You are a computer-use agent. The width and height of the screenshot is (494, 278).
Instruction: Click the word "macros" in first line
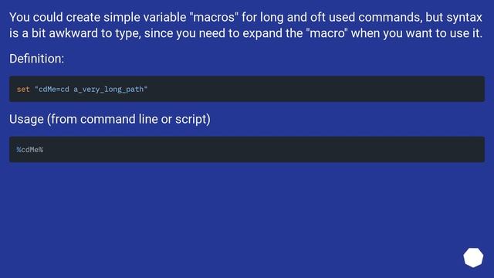tap(215, 17)
